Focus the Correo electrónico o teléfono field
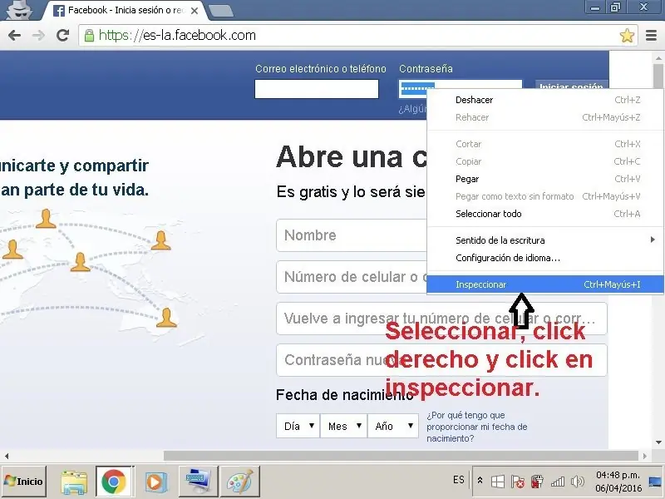This screenshot has width=665, height=499. [x=317, y=89]
